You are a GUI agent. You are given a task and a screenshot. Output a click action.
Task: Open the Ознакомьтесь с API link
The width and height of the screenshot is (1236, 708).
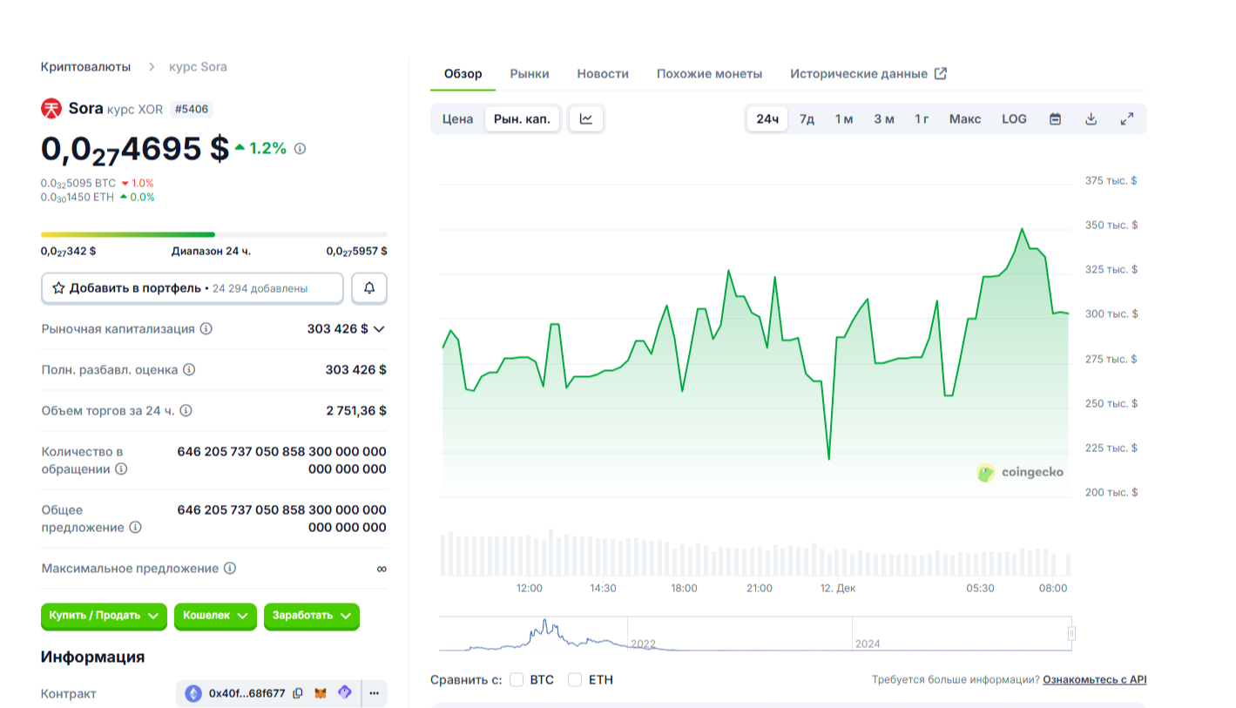pyautogui.click(x=1094, y=680)
